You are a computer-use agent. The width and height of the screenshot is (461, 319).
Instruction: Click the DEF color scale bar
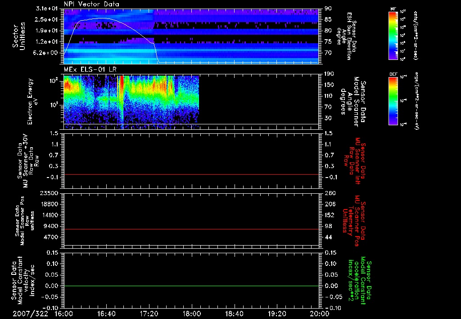click(393, 101)
